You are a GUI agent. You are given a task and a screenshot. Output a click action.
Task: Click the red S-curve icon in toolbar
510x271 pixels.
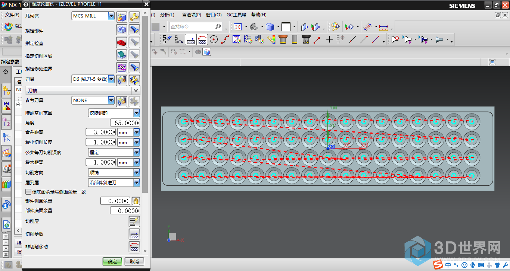pos(225,39)
